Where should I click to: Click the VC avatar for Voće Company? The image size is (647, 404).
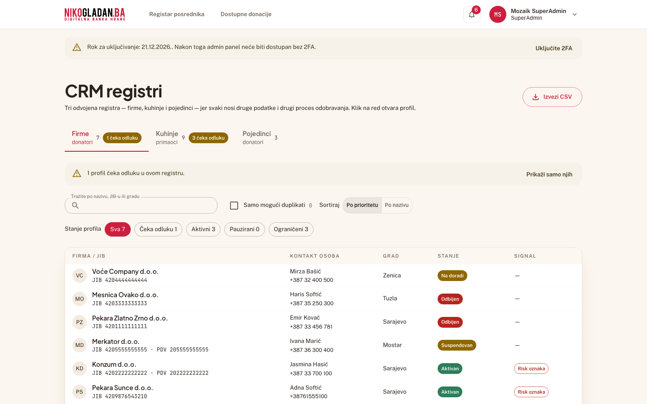tap(80, 276)
